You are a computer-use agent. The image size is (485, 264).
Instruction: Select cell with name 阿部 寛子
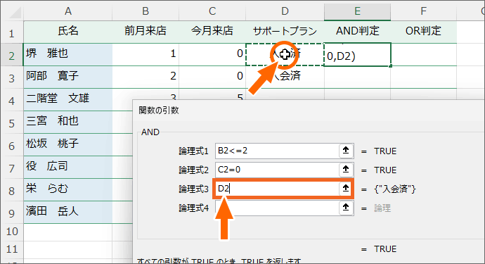coord(68,77)
